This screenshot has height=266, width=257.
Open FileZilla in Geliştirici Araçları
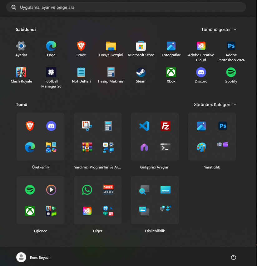(166, 126)
